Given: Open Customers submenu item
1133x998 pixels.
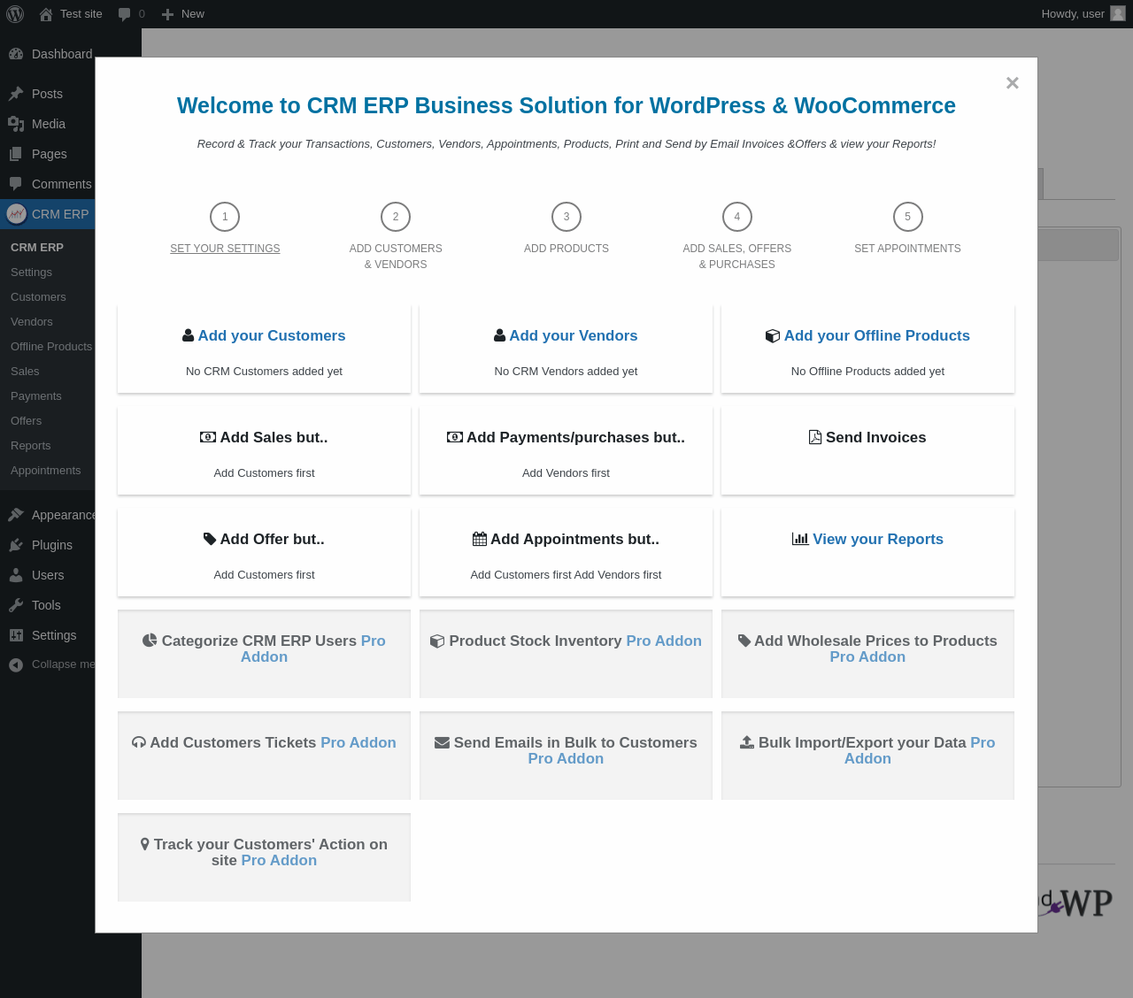Looking at the screenshot, I should [x=38, y=297].
